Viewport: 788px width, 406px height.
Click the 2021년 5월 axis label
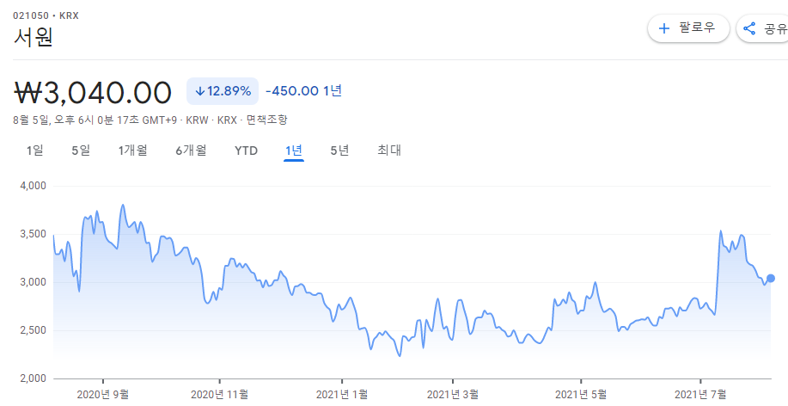(x=580, y=394)
